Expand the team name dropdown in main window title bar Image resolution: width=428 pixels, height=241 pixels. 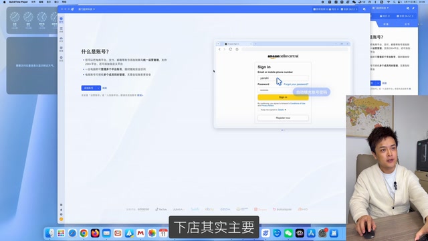point(86,9)
